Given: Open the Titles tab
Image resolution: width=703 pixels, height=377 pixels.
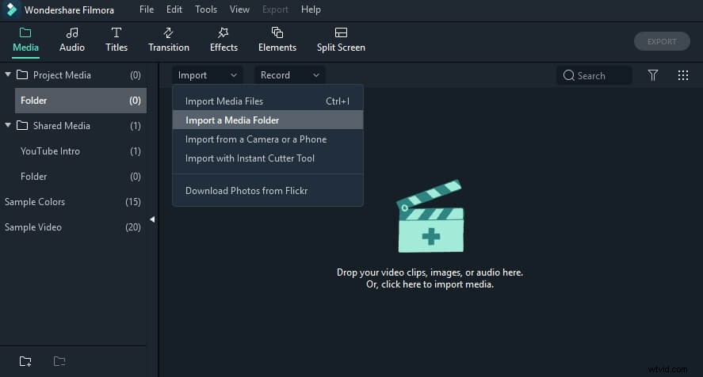Looking at the screenshot, I should coord(117,40).
